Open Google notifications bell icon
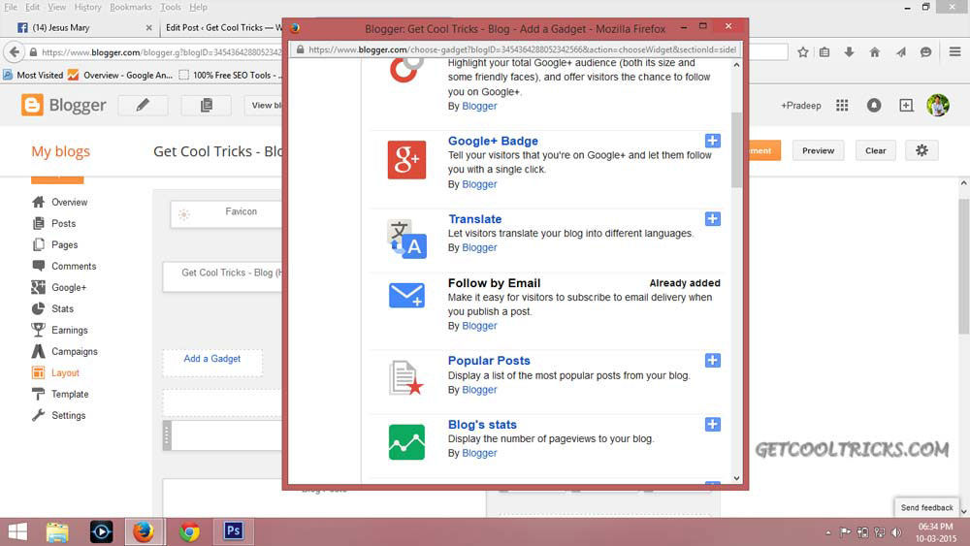The width and height of the screenshot is (970, 546). 874,105
